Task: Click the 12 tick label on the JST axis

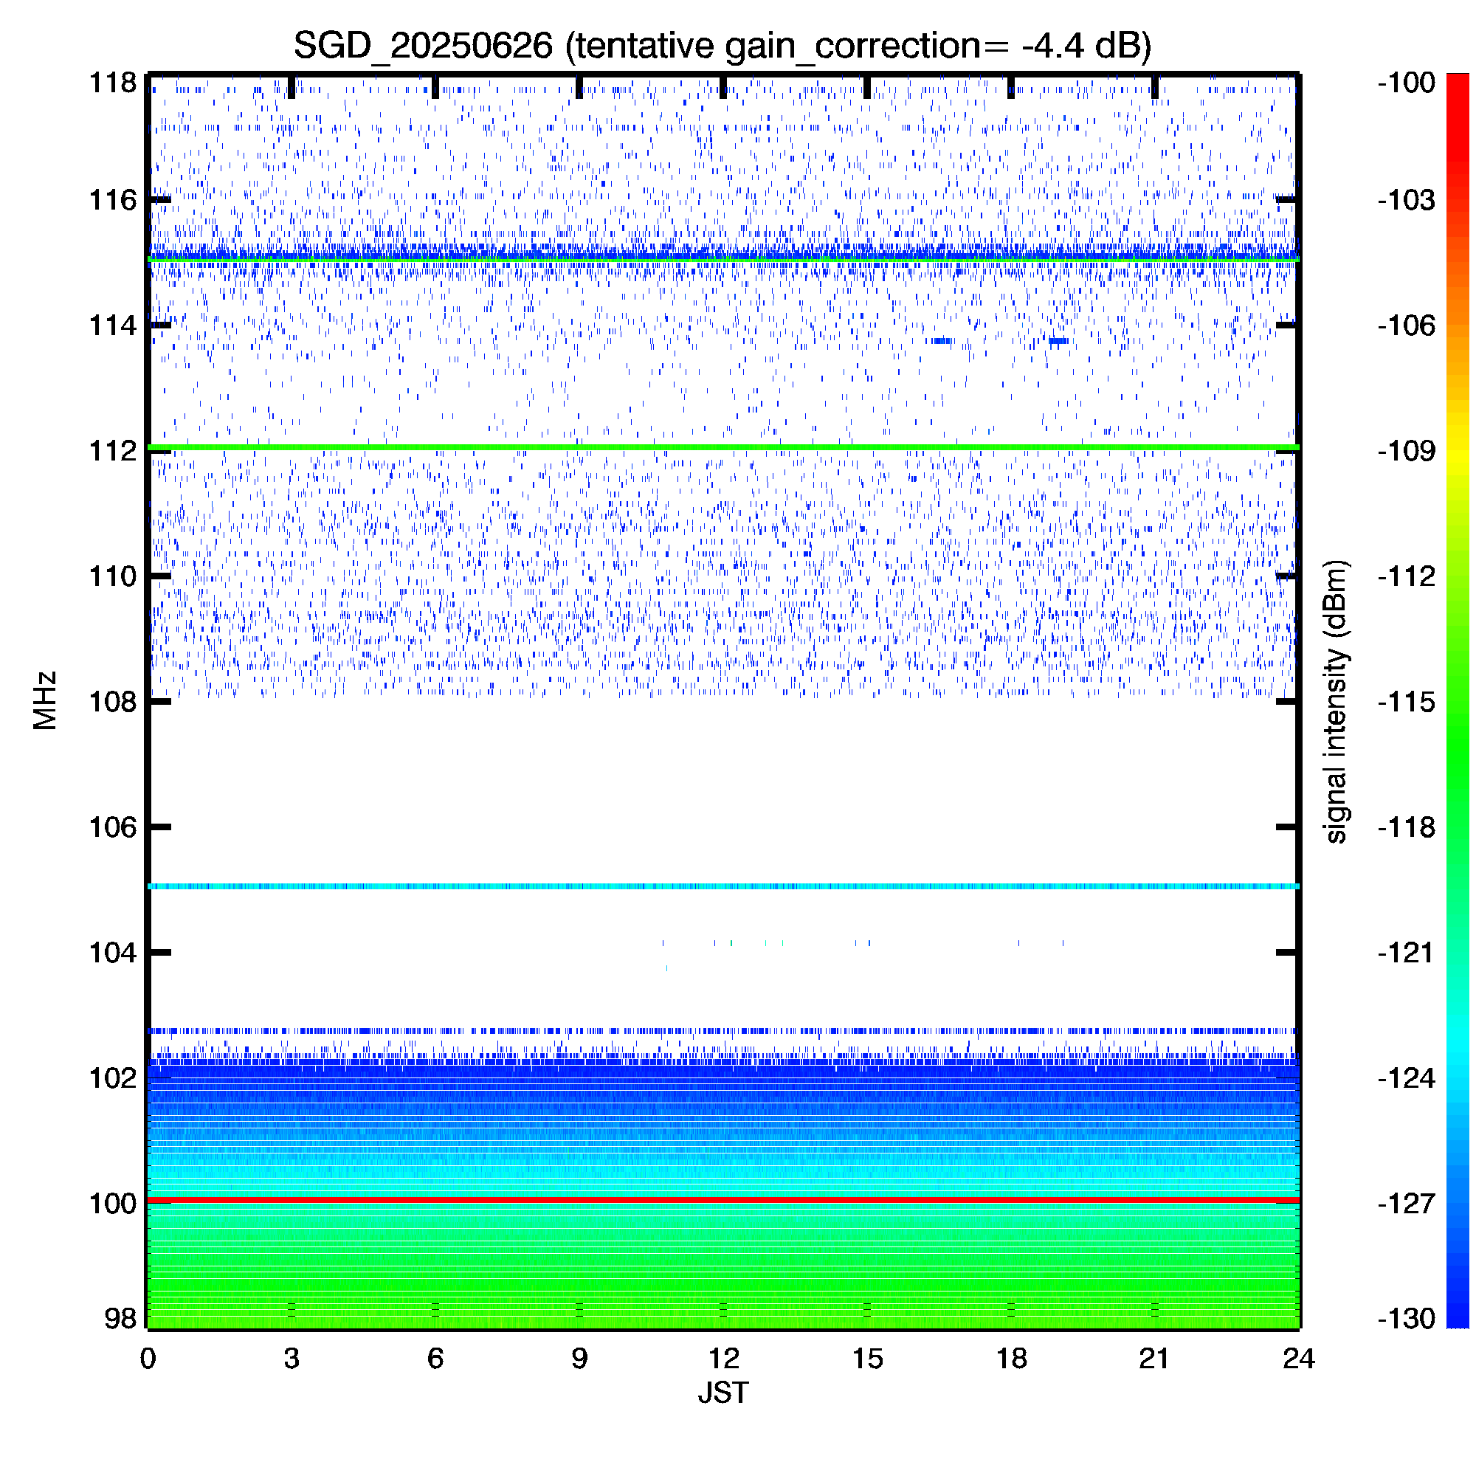Action: (723, 1359)
